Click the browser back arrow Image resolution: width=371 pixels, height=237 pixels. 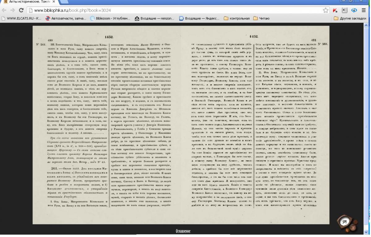pos(4,10)
